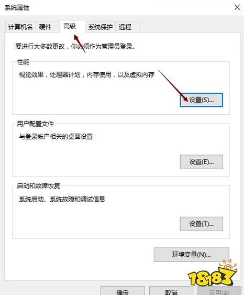Confirm with the 确定 button
This screenshot has height=295, width=244.
tap(123, 291)
